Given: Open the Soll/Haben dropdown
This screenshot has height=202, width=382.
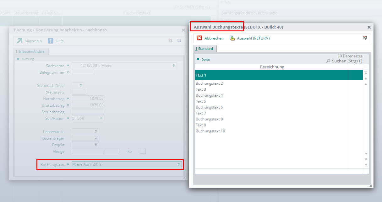Looking at the screenshot, I should [101, 118].
